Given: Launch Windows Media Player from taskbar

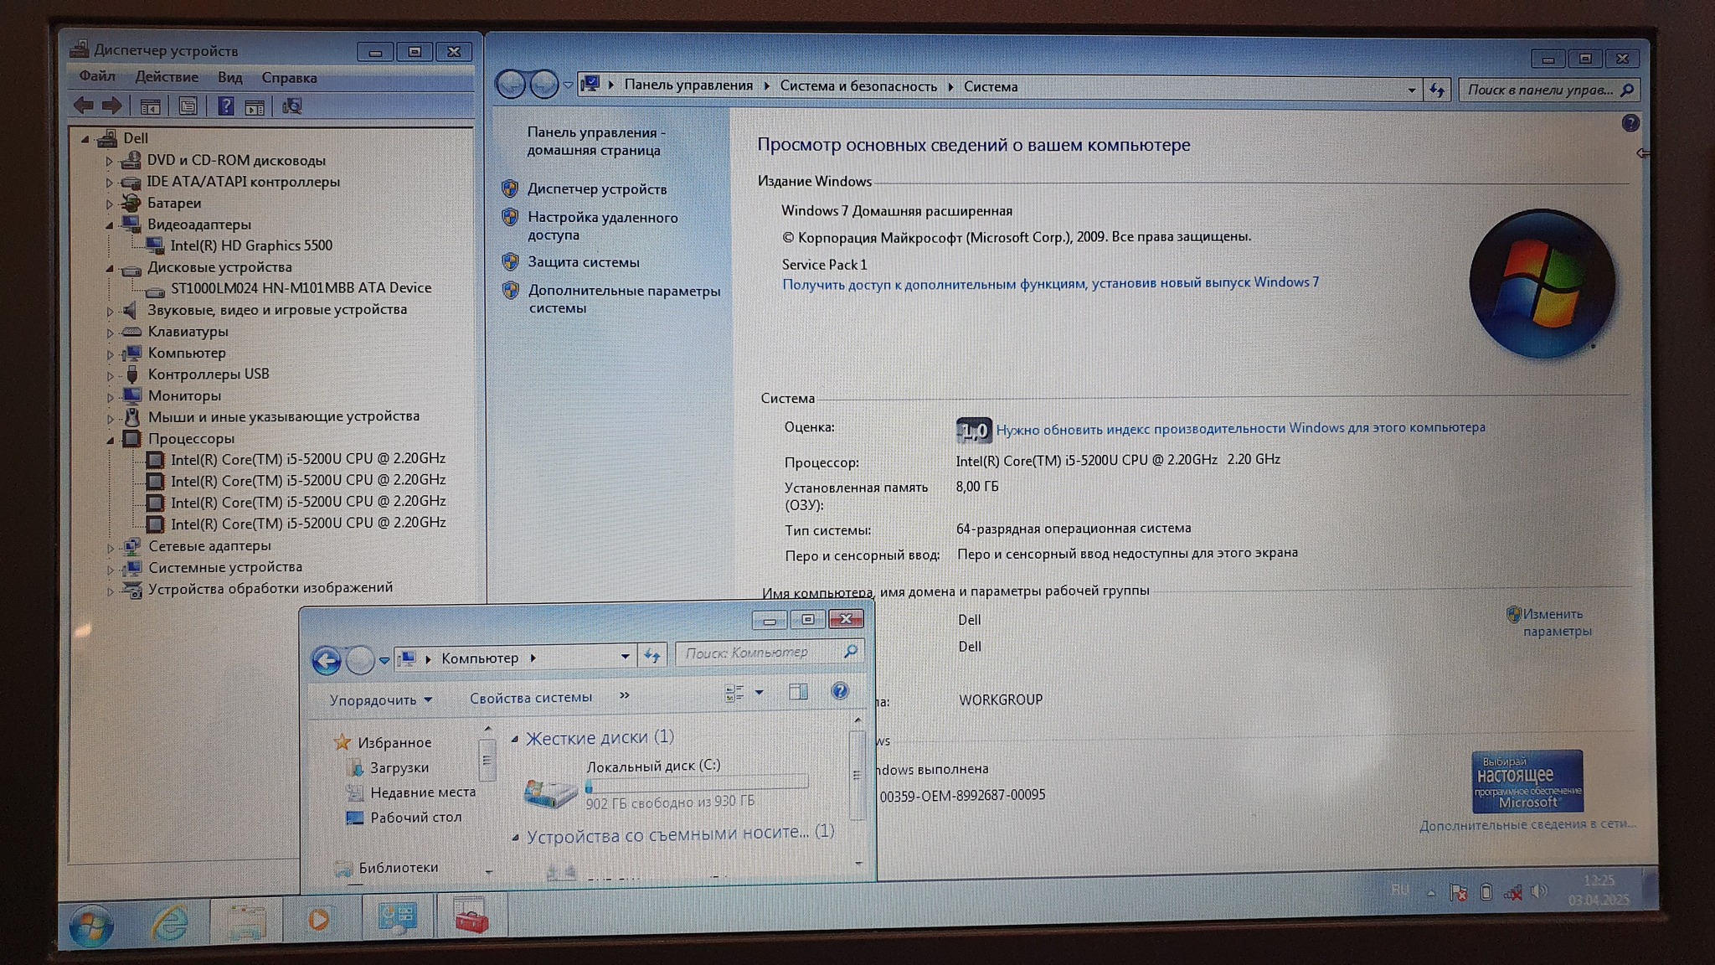Looking at the screenshot, I should tap(318, 920).
